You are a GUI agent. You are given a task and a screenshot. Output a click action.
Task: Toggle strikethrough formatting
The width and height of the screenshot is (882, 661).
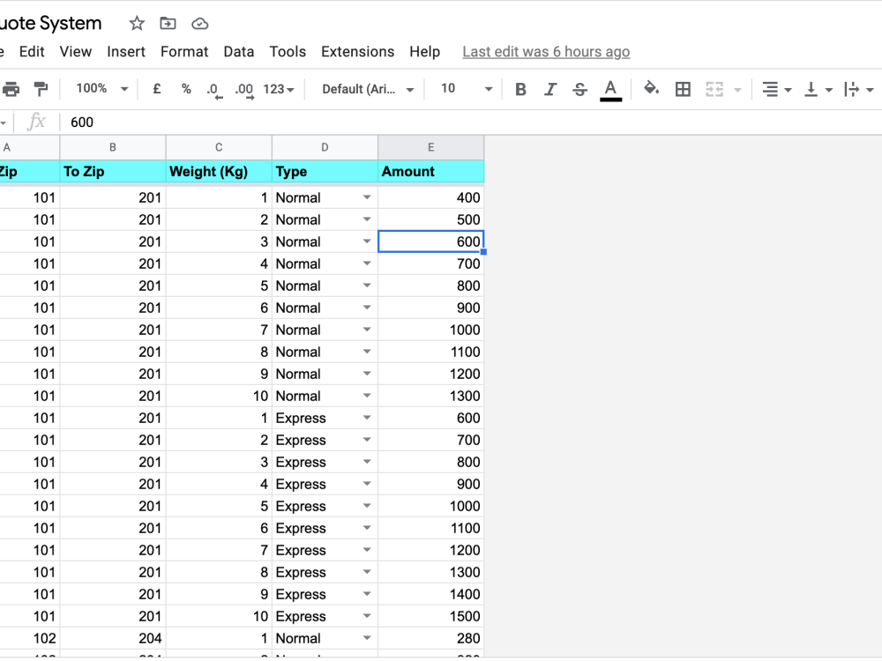[580, 89]
